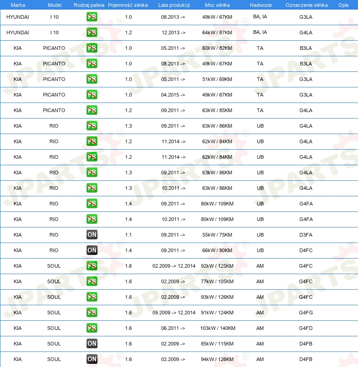Click the Model column header

coord(54,5)
